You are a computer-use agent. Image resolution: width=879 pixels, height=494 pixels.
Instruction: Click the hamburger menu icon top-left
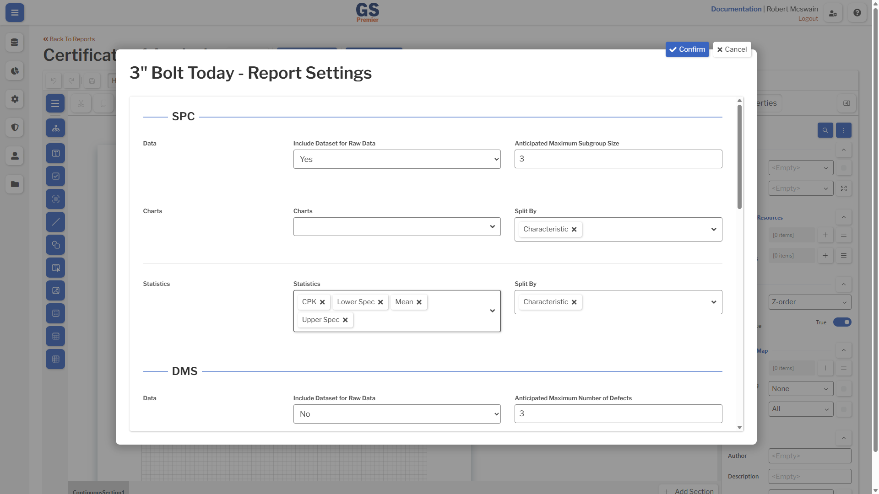point(15,13)
